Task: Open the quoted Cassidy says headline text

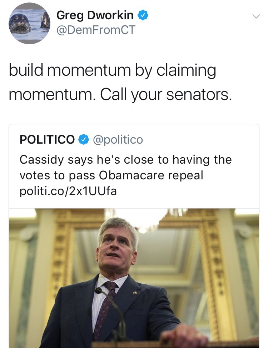Action: click(125, 159)
